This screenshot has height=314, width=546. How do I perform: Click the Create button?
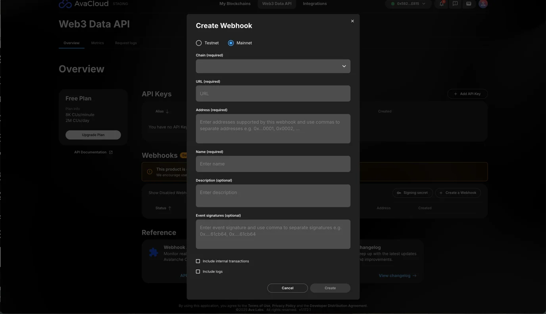(x=330, y=288)
